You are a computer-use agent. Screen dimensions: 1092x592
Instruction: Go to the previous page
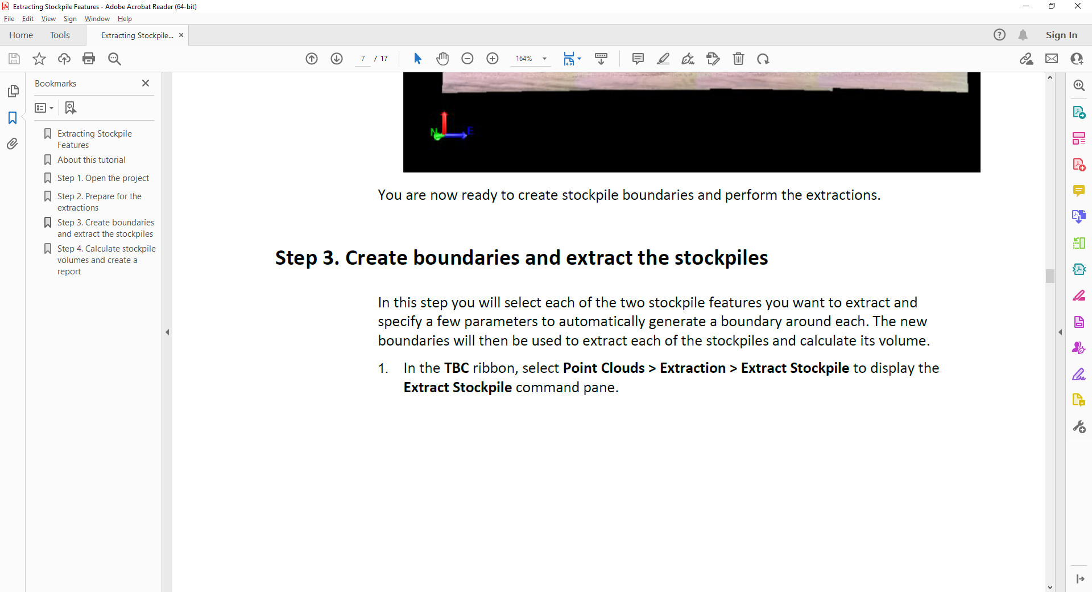(312, 59)
